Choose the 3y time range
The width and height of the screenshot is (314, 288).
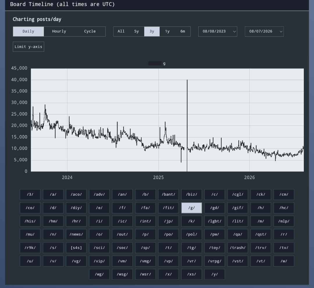pos(152,31)
